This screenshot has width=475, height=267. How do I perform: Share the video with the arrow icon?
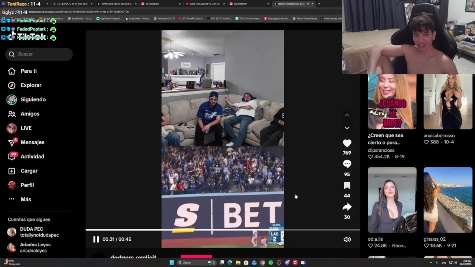click(x=347, y=207)
